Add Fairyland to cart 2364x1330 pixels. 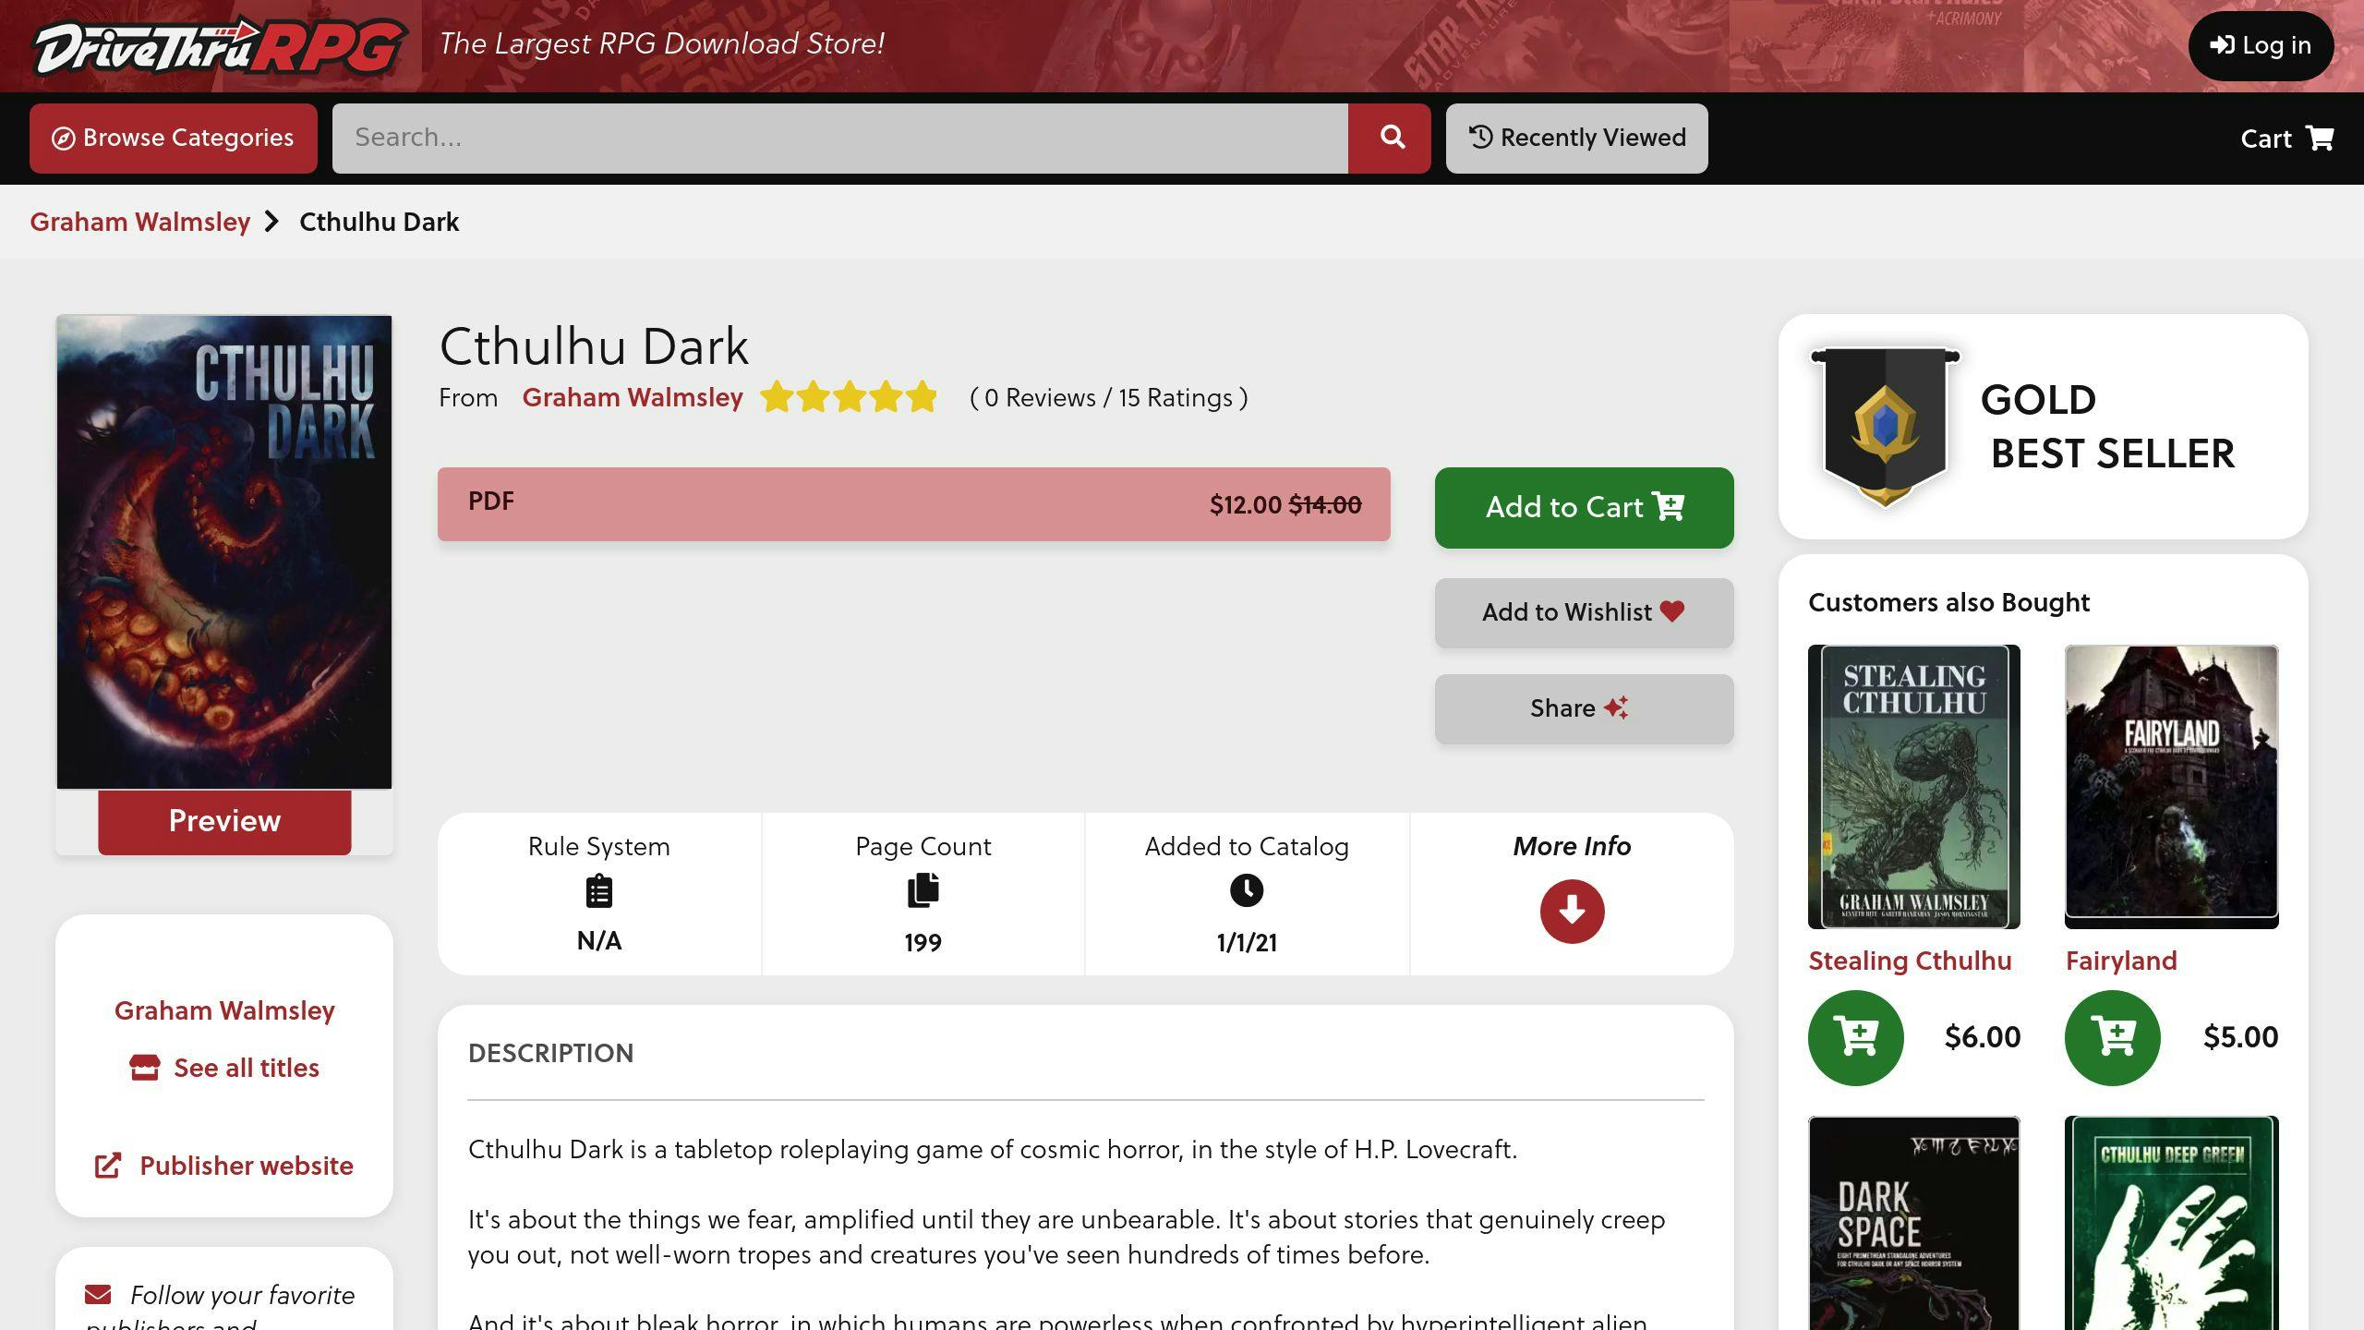[x=2113, y=1037]
